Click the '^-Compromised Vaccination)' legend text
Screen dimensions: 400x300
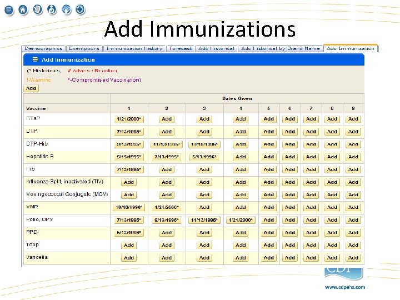click(104, 80)
